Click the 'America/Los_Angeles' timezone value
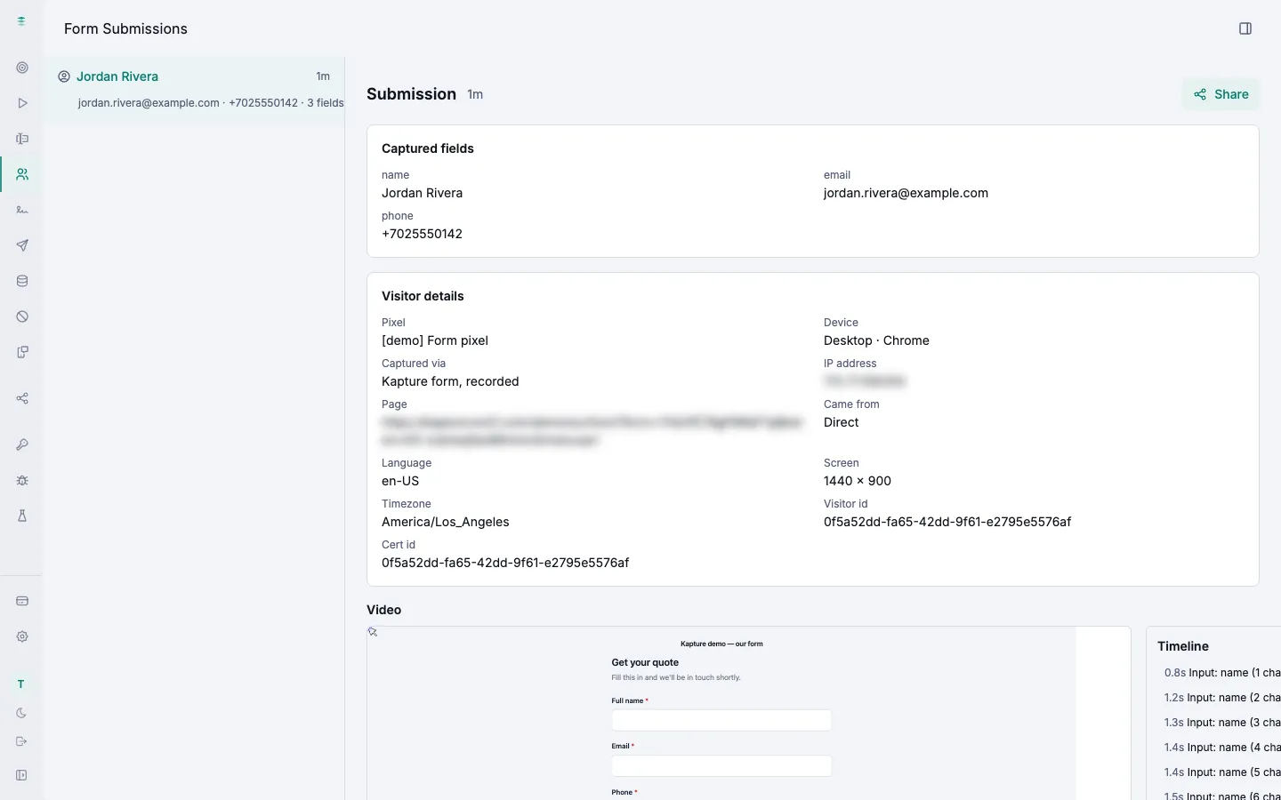The width and height of the screenshot is (1281, 800). pos(446,522)
